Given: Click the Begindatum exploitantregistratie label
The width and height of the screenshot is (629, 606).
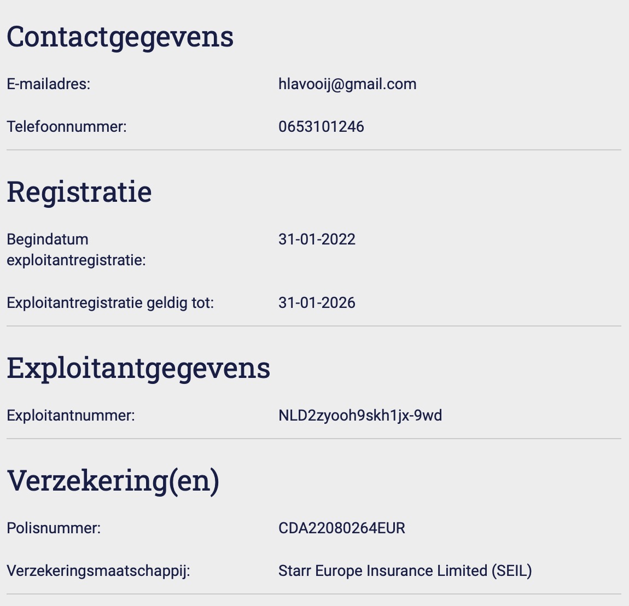Looking at the screenshot, I should coord(76,249).
